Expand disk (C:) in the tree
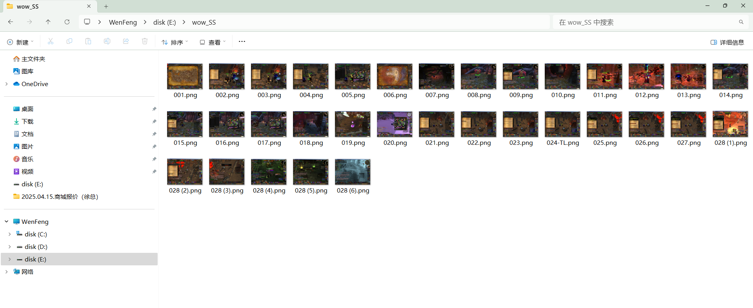Image resolution: width=753 pixels, height=308 pixels. (x=9, y=234)
